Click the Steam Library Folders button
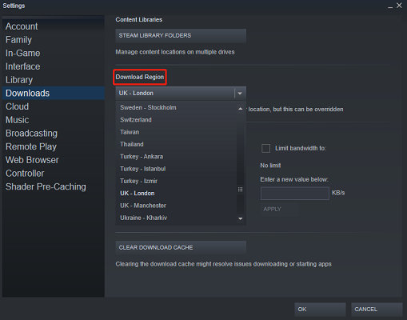Screen dimensions: 407x320 pos(181,36)
